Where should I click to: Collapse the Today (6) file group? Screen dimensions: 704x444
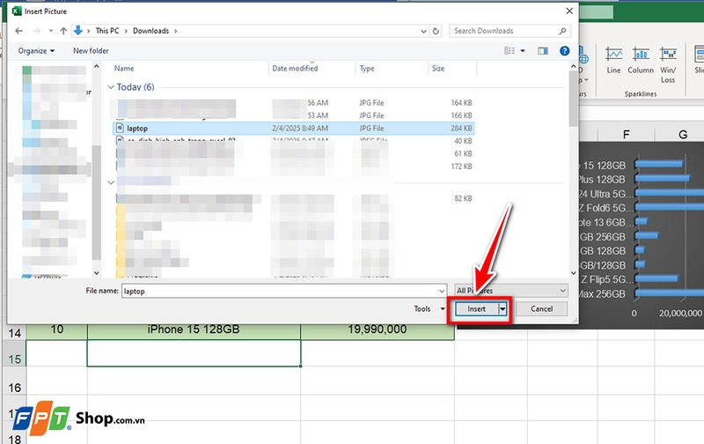112,87
